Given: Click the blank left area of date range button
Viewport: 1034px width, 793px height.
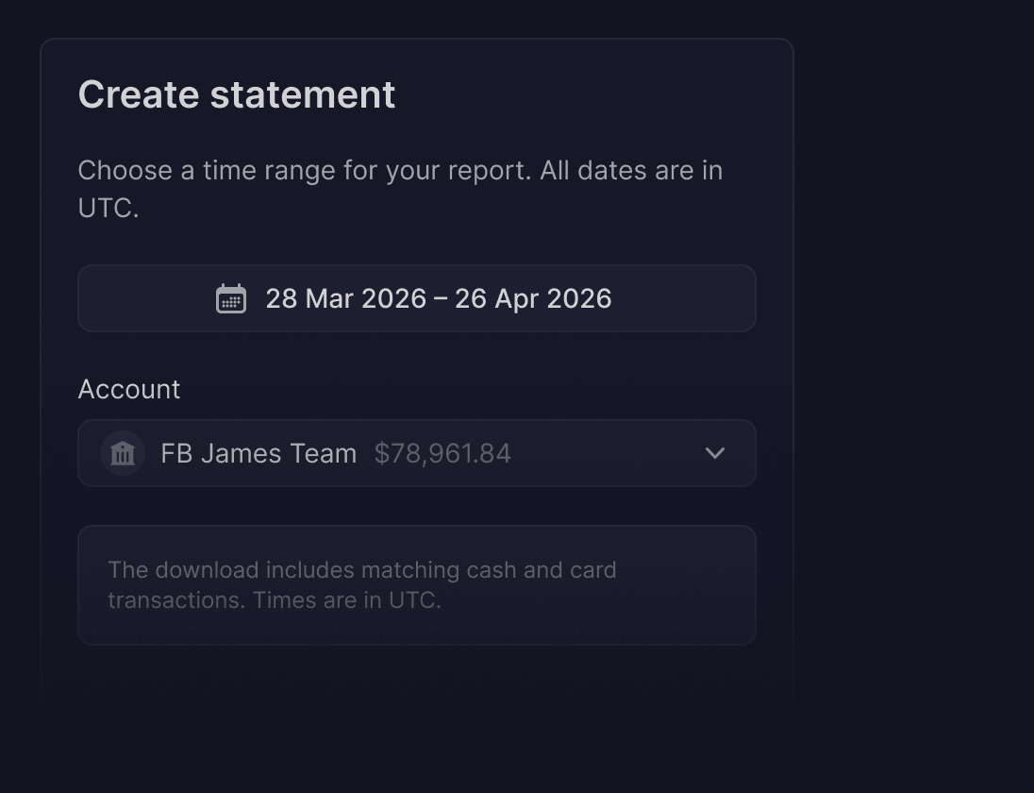Looking at the screenshot, I should click(146, 298).
